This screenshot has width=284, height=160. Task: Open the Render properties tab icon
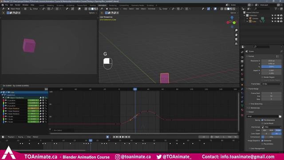(x=242, y=57)
